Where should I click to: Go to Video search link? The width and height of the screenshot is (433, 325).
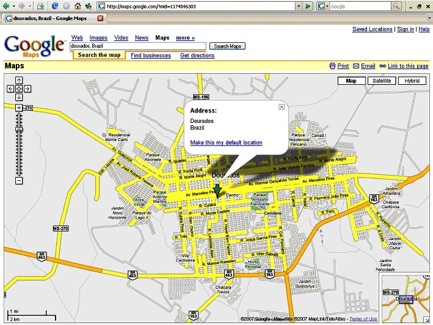pos(121,37)
